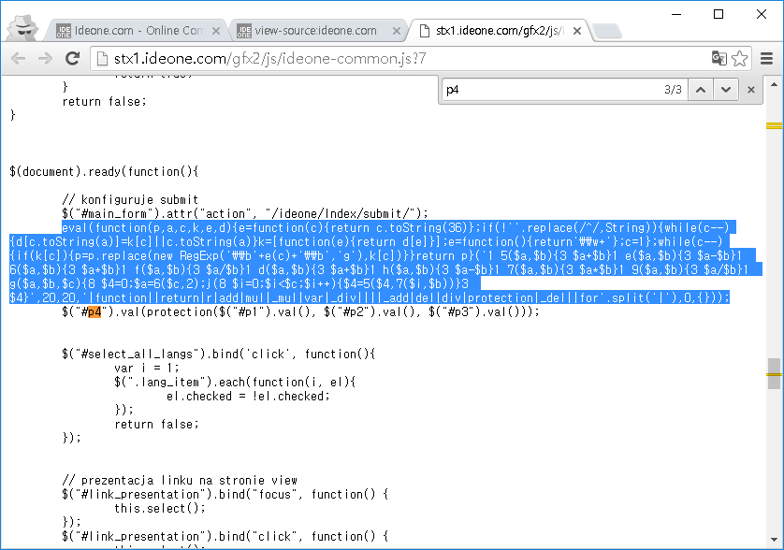
Task: Select the stx1.ideone.com/gfx2/js tab
Action: (500, 31)
